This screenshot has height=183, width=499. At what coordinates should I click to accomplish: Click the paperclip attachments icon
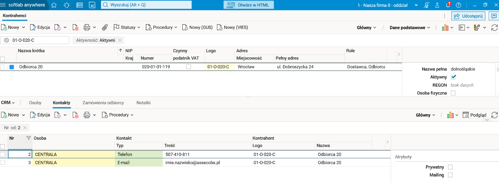[105, 27]
